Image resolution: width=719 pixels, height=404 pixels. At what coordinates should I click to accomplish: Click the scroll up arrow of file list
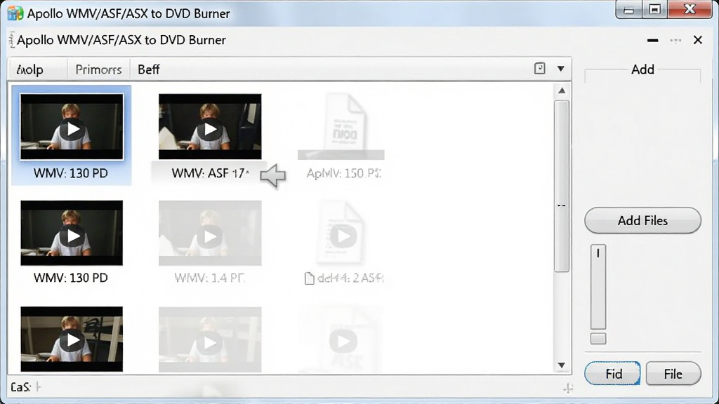[x=561, y=90]
